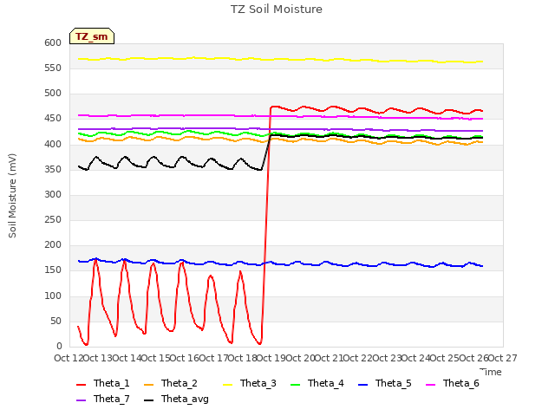Click the 150 y-axis tick label
This screenshot has width=555, height=416.
point(53,270)
